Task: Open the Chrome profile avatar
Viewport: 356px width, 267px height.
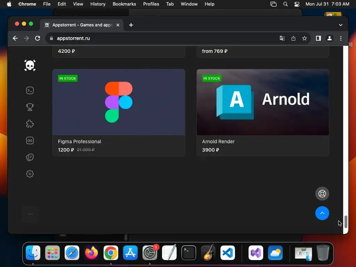Action: pos(330,38)
